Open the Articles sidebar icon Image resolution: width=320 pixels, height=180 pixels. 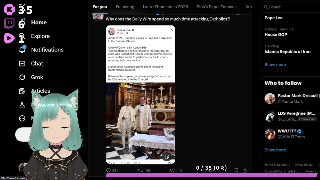[22, 91]
